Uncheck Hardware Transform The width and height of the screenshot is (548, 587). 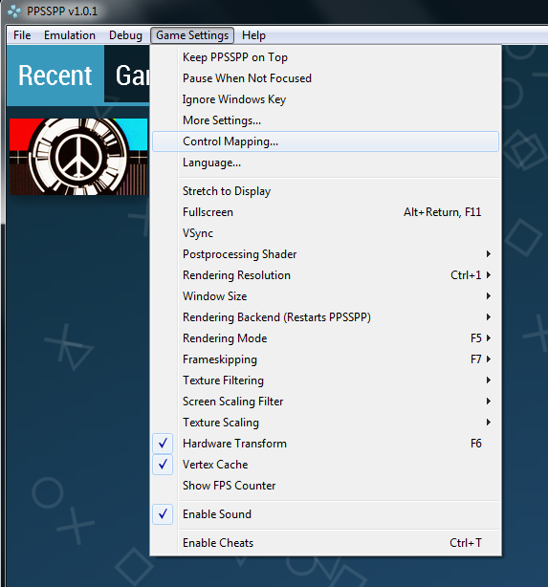325,444
